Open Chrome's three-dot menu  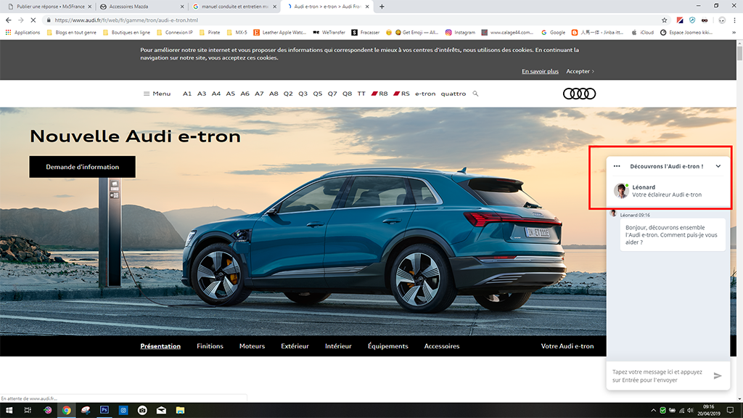(x=734, y=20)
